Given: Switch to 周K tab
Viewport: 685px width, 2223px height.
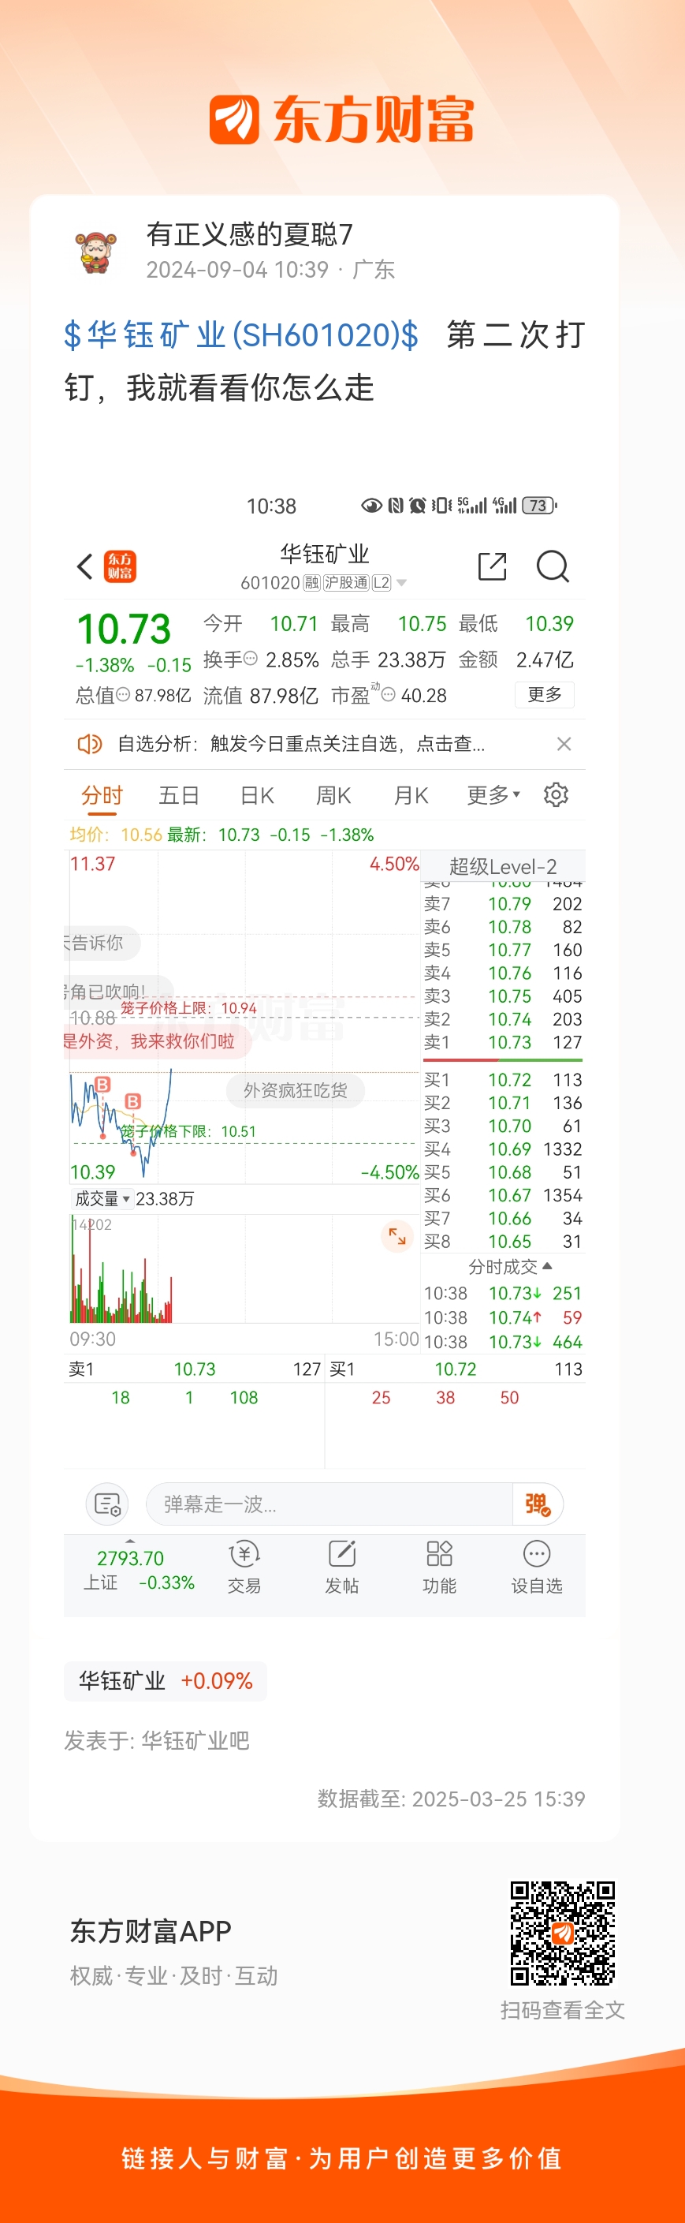Looking at the screenshot, I should click(333, 795).
